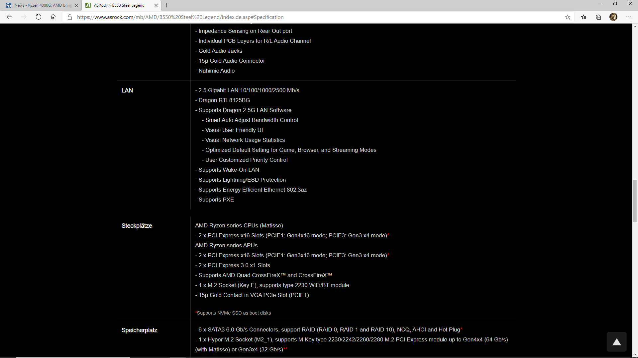Click the refresh page icon

[39, 17]
